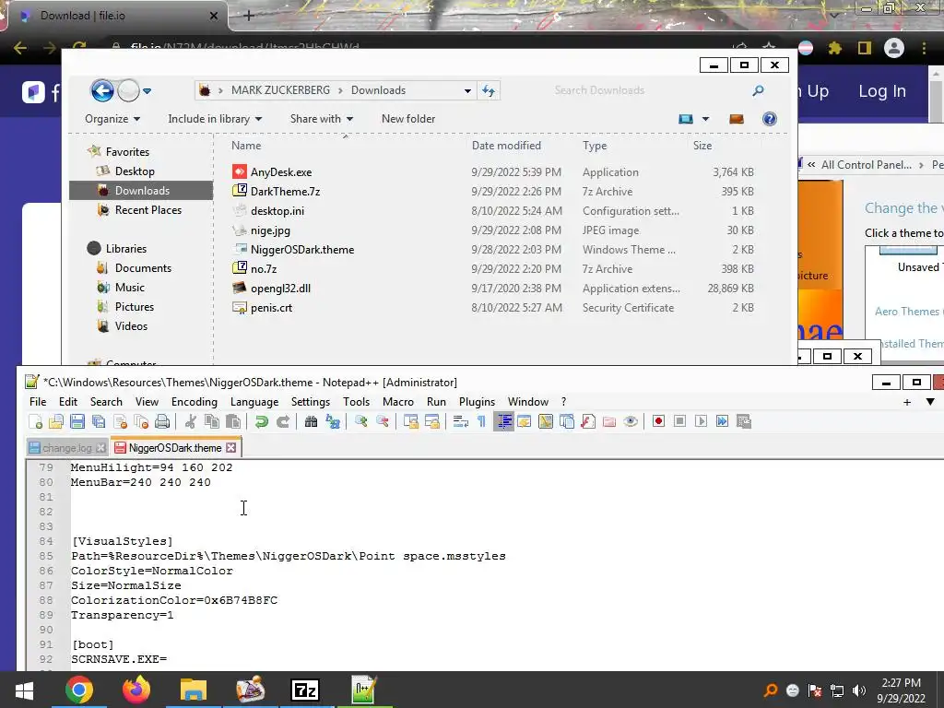
Task: Zoom in using the magnifier icon
Action: [361, 421]
